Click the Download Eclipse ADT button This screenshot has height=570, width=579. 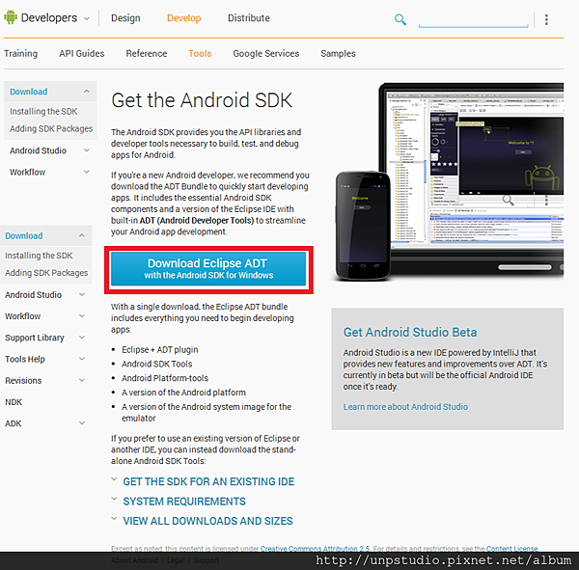pos(208,269)
